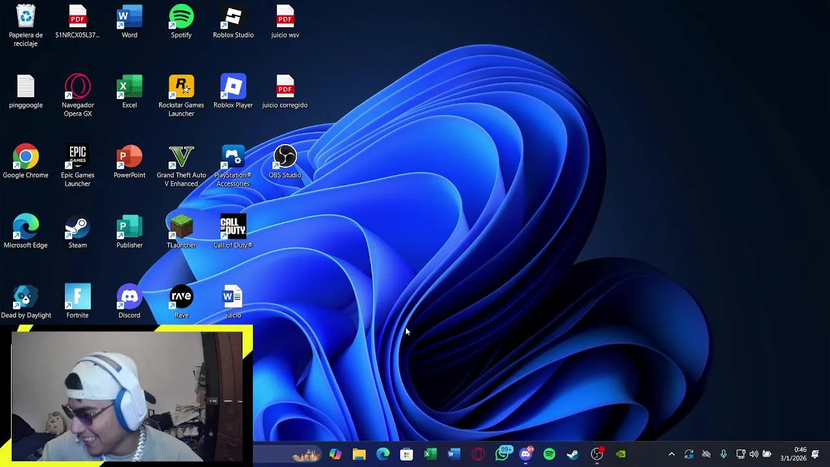Image resolution: width=830 pixels, height=467 pixels.
Task: Open Steam from the taskbar
Action: pos(573,454)
